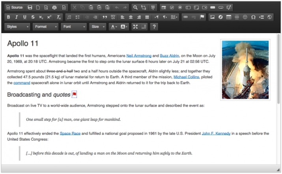Insert a Selection Field
This screenshot has width=282, height=174.
click(x=204, y=7)
